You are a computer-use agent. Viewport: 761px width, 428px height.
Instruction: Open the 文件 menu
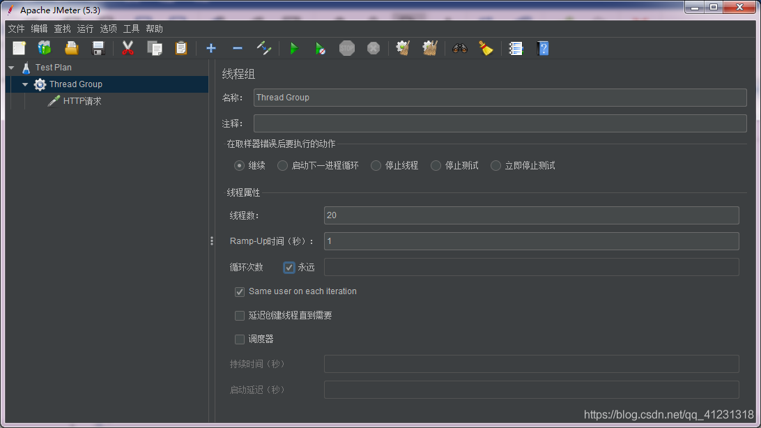[x=17, y=29]
